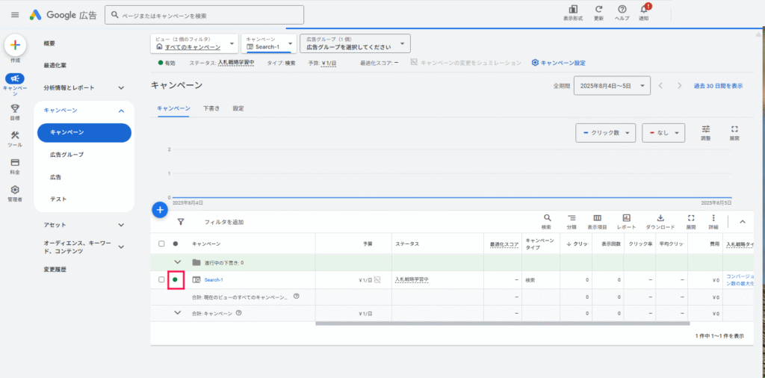
Task: Open the なし metric dropdown
Action: [x=663, y=133]
